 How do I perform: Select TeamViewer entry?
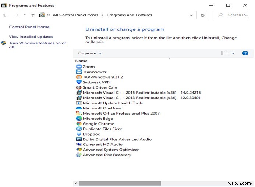click(95, 72)
